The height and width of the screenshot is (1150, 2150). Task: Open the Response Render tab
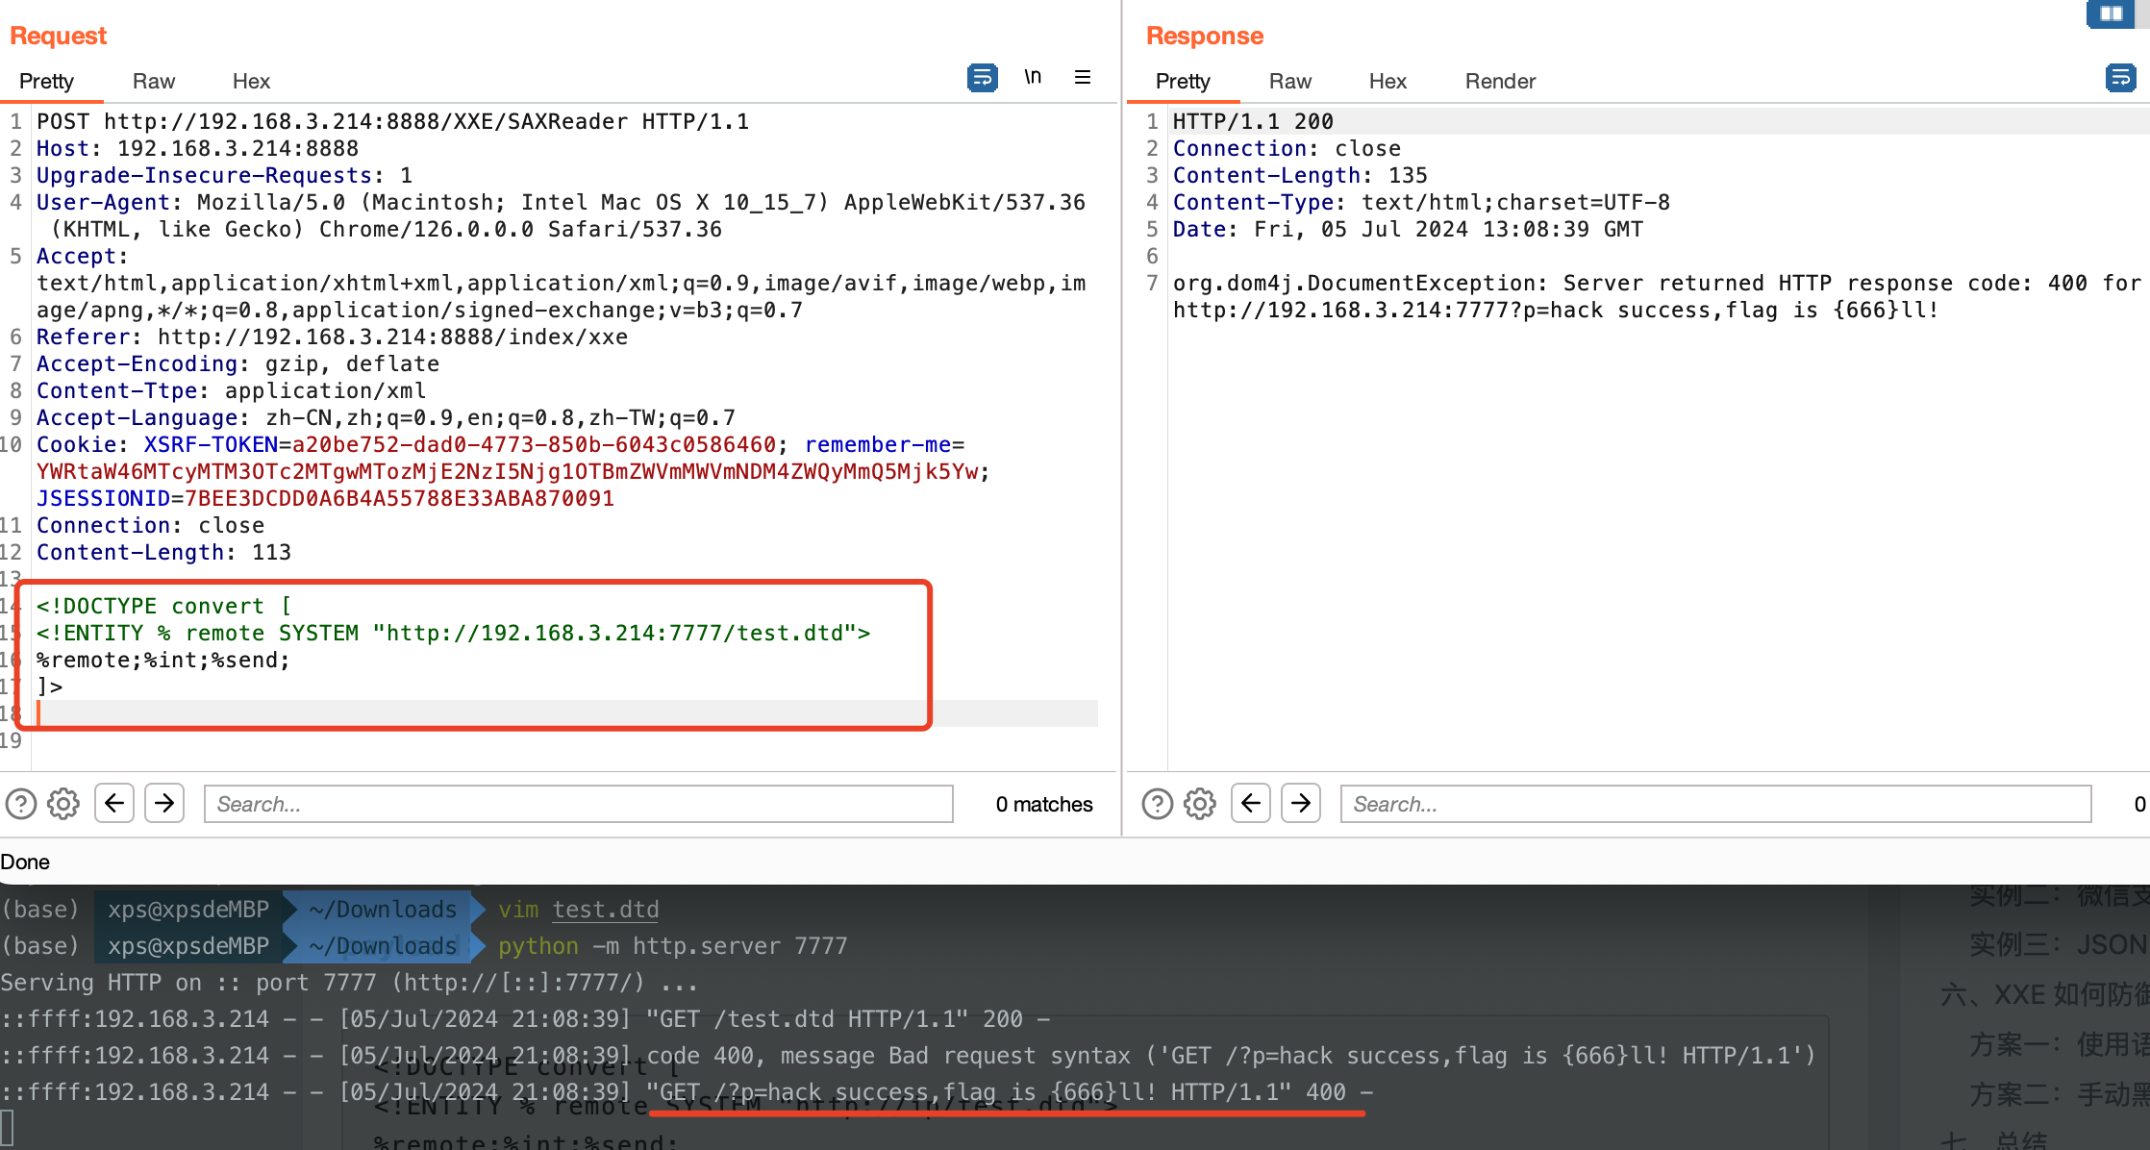pos(1500,82)
